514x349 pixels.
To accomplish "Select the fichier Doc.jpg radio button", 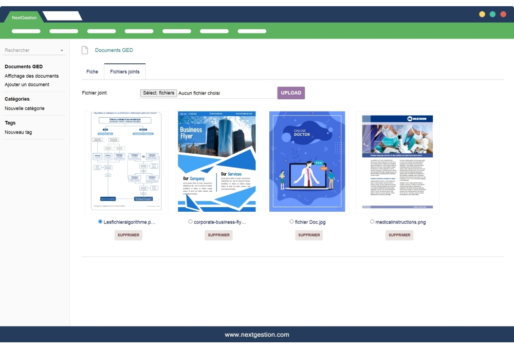I will [x=292, y=222].
